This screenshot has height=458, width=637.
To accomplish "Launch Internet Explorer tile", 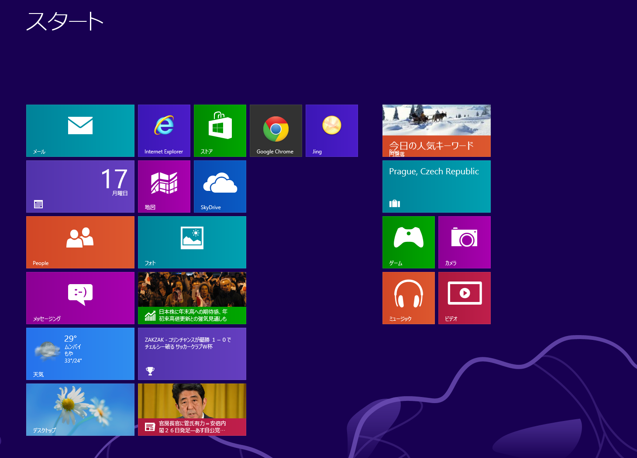I will click(x=164, y=131).
